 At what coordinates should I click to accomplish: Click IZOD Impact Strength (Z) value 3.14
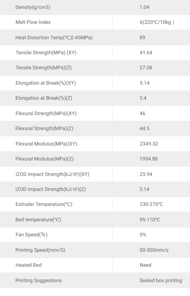click(144, 189)
